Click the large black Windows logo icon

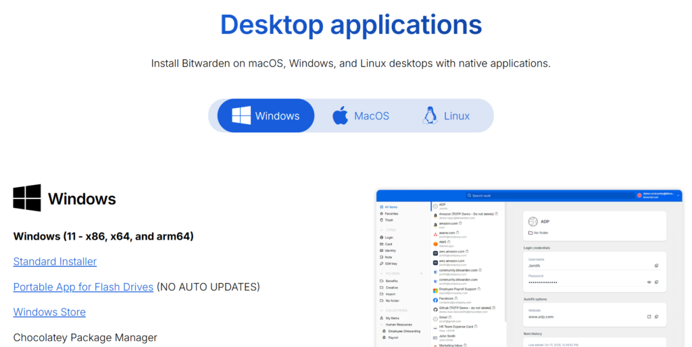pyautogui.click(x=27, y=198)
